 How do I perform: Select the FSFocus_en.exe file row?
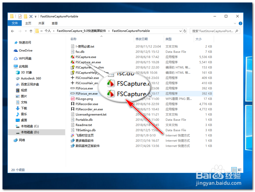click(x=141, y=94)
